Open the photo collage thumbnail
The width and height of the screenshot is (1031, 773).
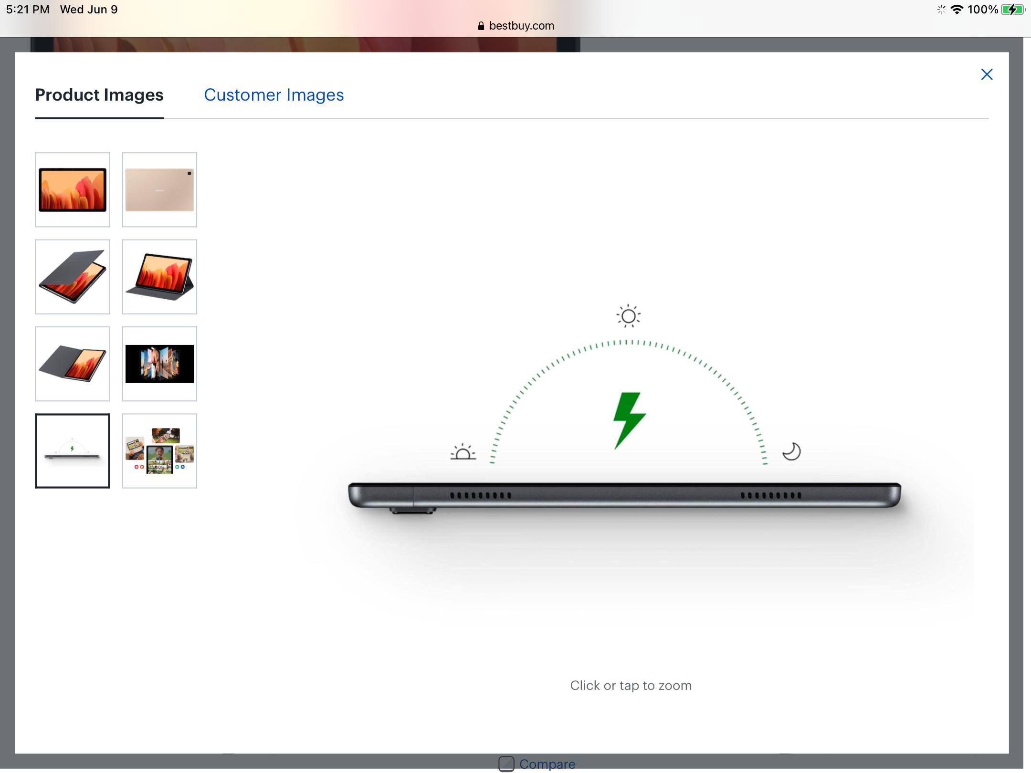click(159, 451)
